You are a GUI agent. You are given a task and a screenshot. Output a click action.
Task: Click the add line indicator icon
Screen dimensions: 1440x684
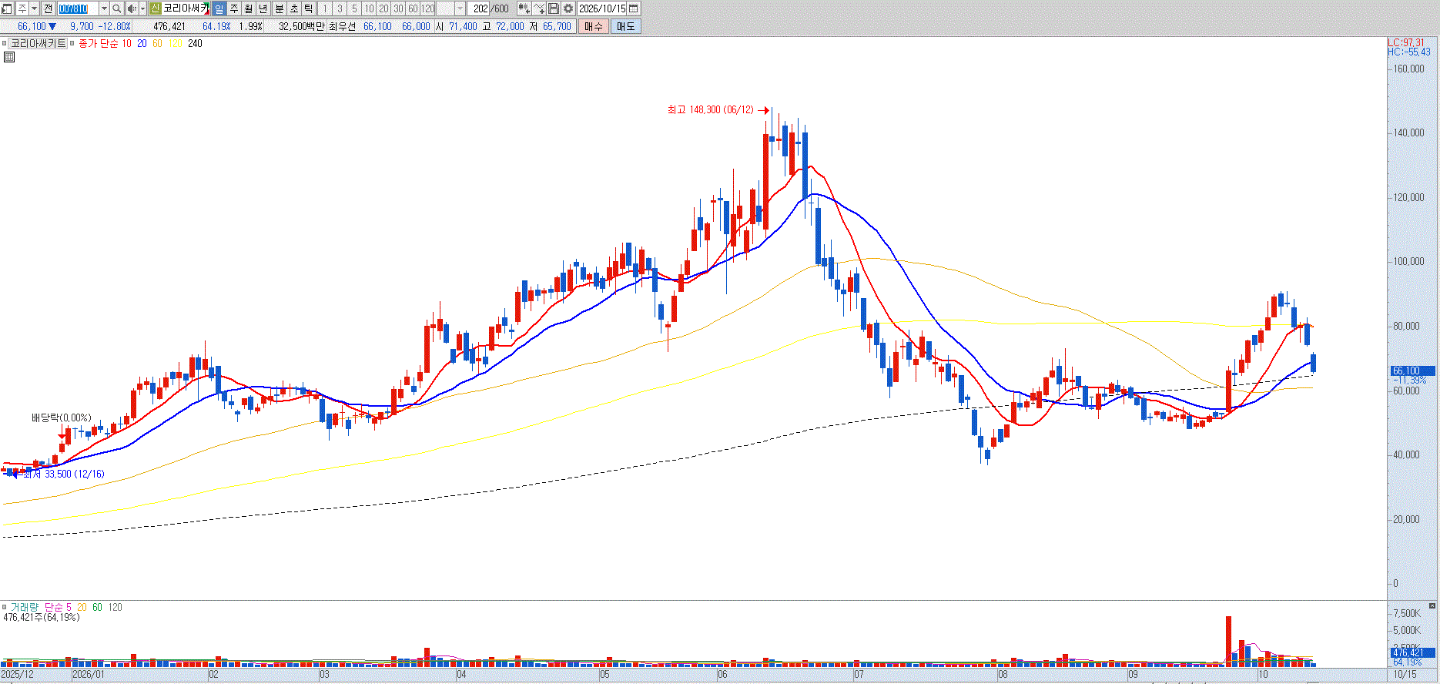coord(539,8)
